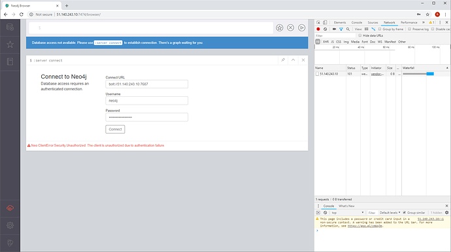Enable Preserve log checkbox

pyautogui.click(x=410, y=29)
